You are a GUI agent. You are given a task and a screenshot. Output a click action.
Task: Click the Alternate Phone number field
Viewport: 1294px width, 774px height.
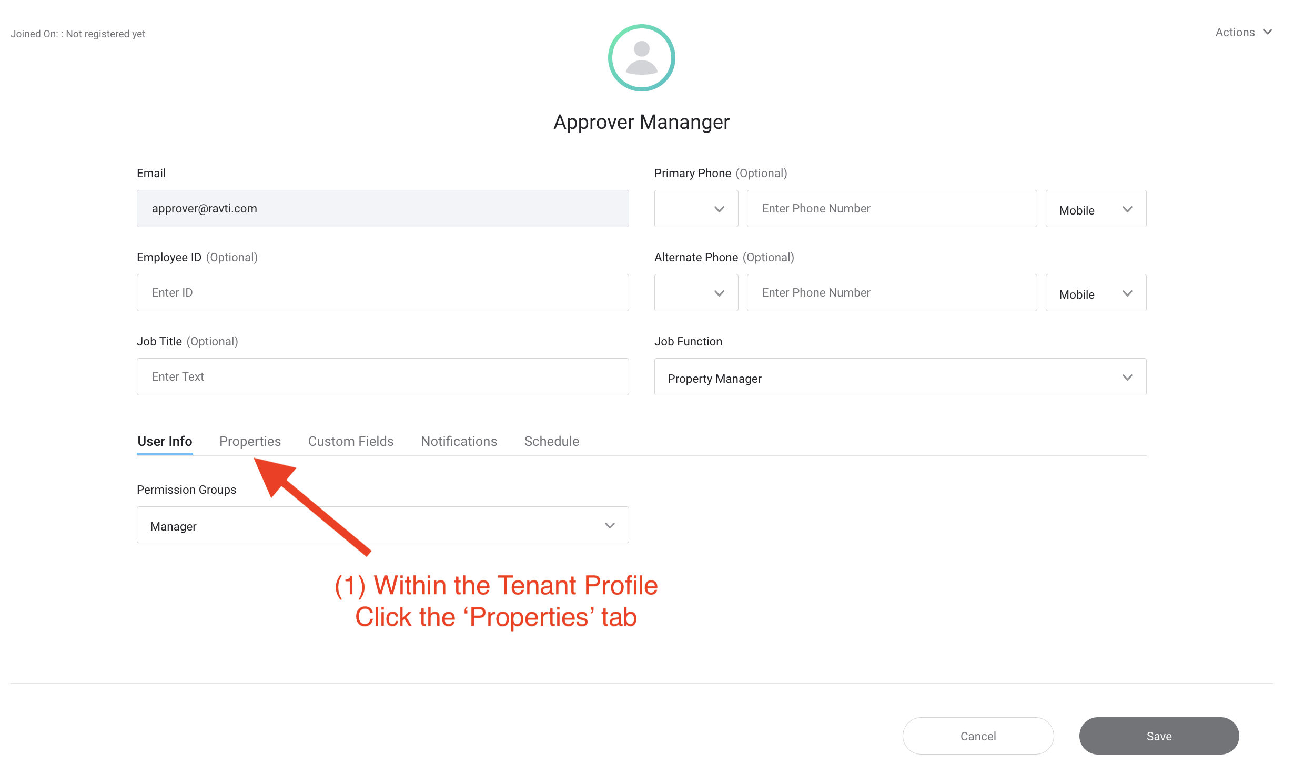click(x=892, y=293)
